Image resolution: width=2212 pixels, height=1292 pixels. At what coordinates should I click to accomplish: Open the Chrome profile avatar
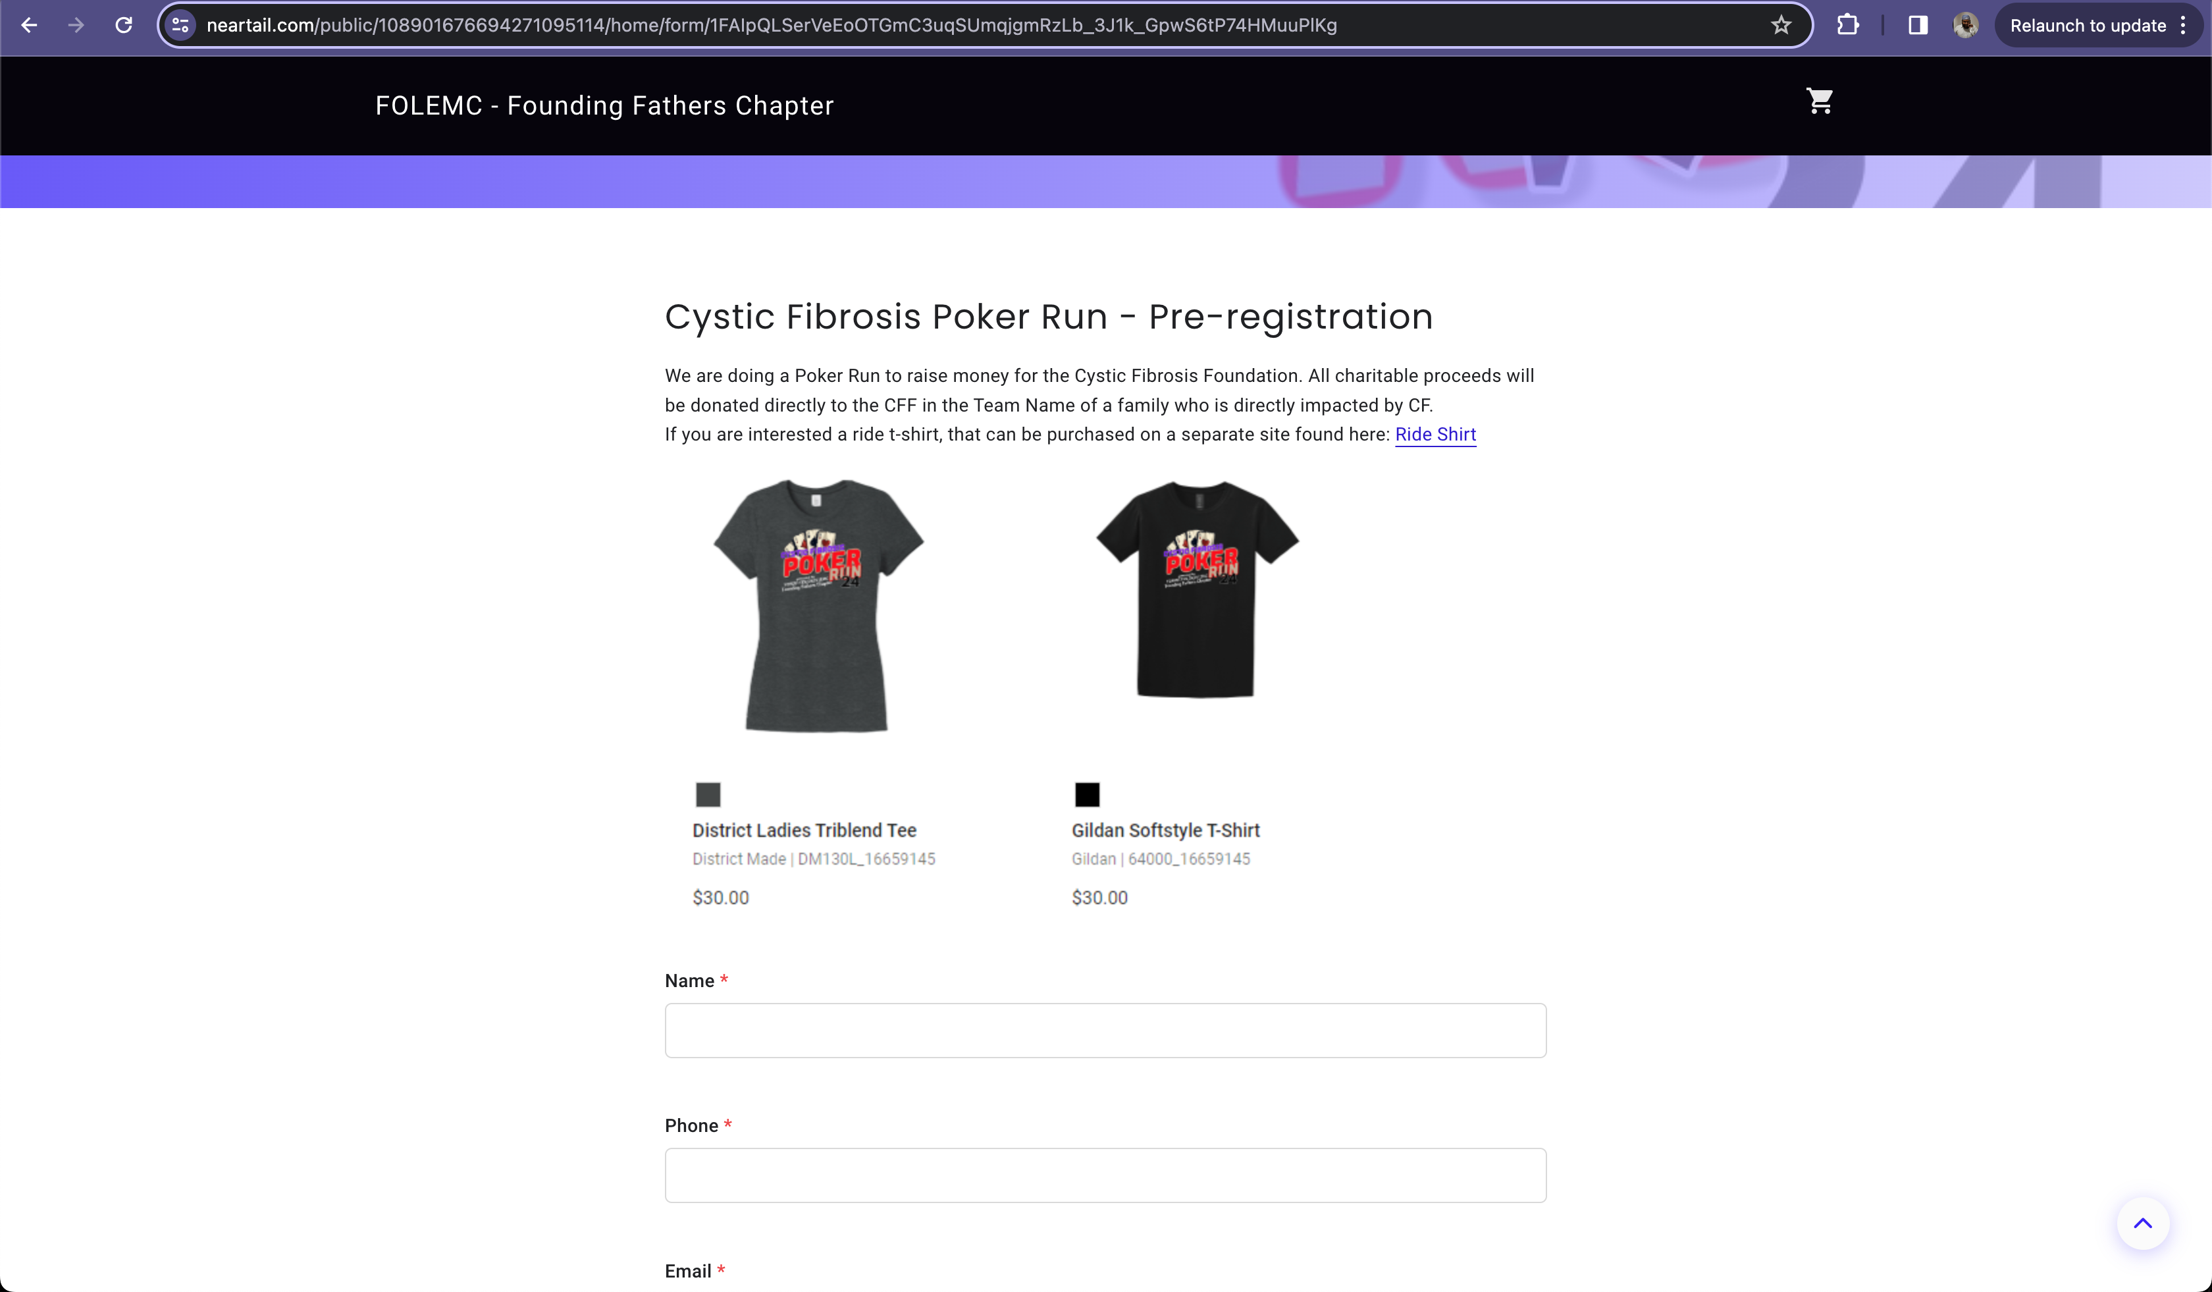pos(1965,26)
